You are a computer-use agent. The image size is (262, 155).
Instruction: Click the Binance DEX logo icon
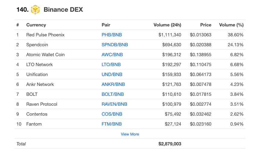click(35, 10)
